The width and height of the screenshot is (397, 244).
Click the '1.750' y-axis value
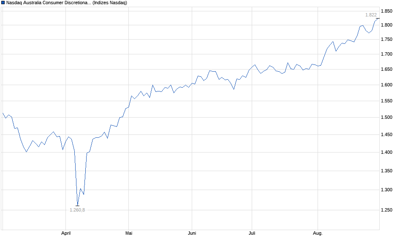386,40
